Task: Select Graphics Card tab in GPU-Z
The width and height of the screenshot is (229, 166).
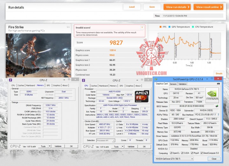Action: tap(162, 84)
